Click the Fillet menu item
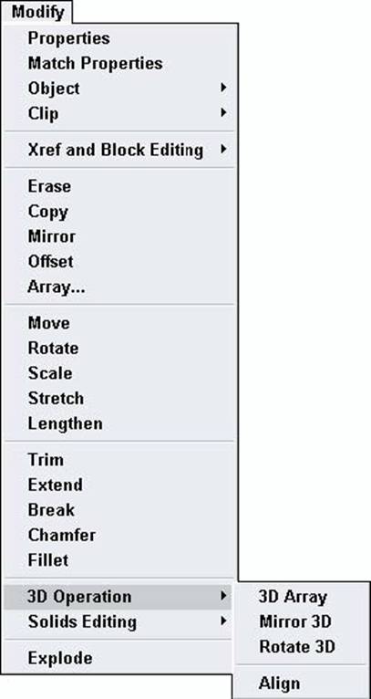Viewport: 371px width, 699px height. [119, 559]
